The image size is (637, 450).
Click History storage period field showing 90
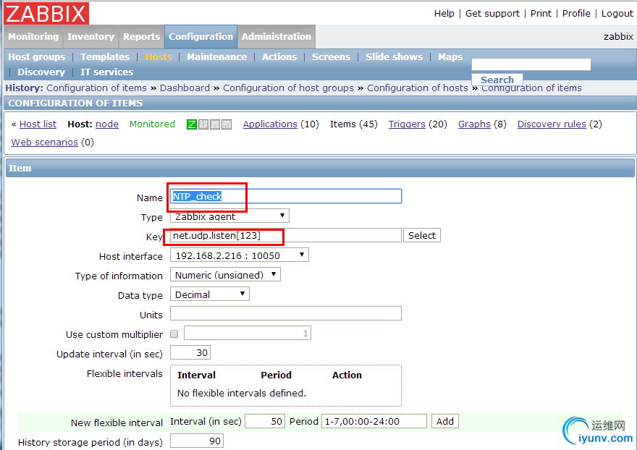click(x=197, y=441)
